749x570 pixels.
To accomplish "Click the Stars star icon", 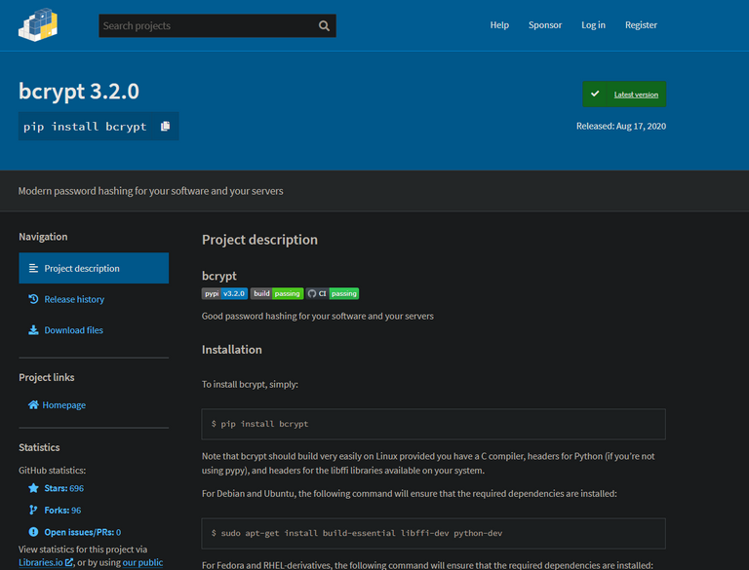I will pyautogui.click(x=33, y=488).
